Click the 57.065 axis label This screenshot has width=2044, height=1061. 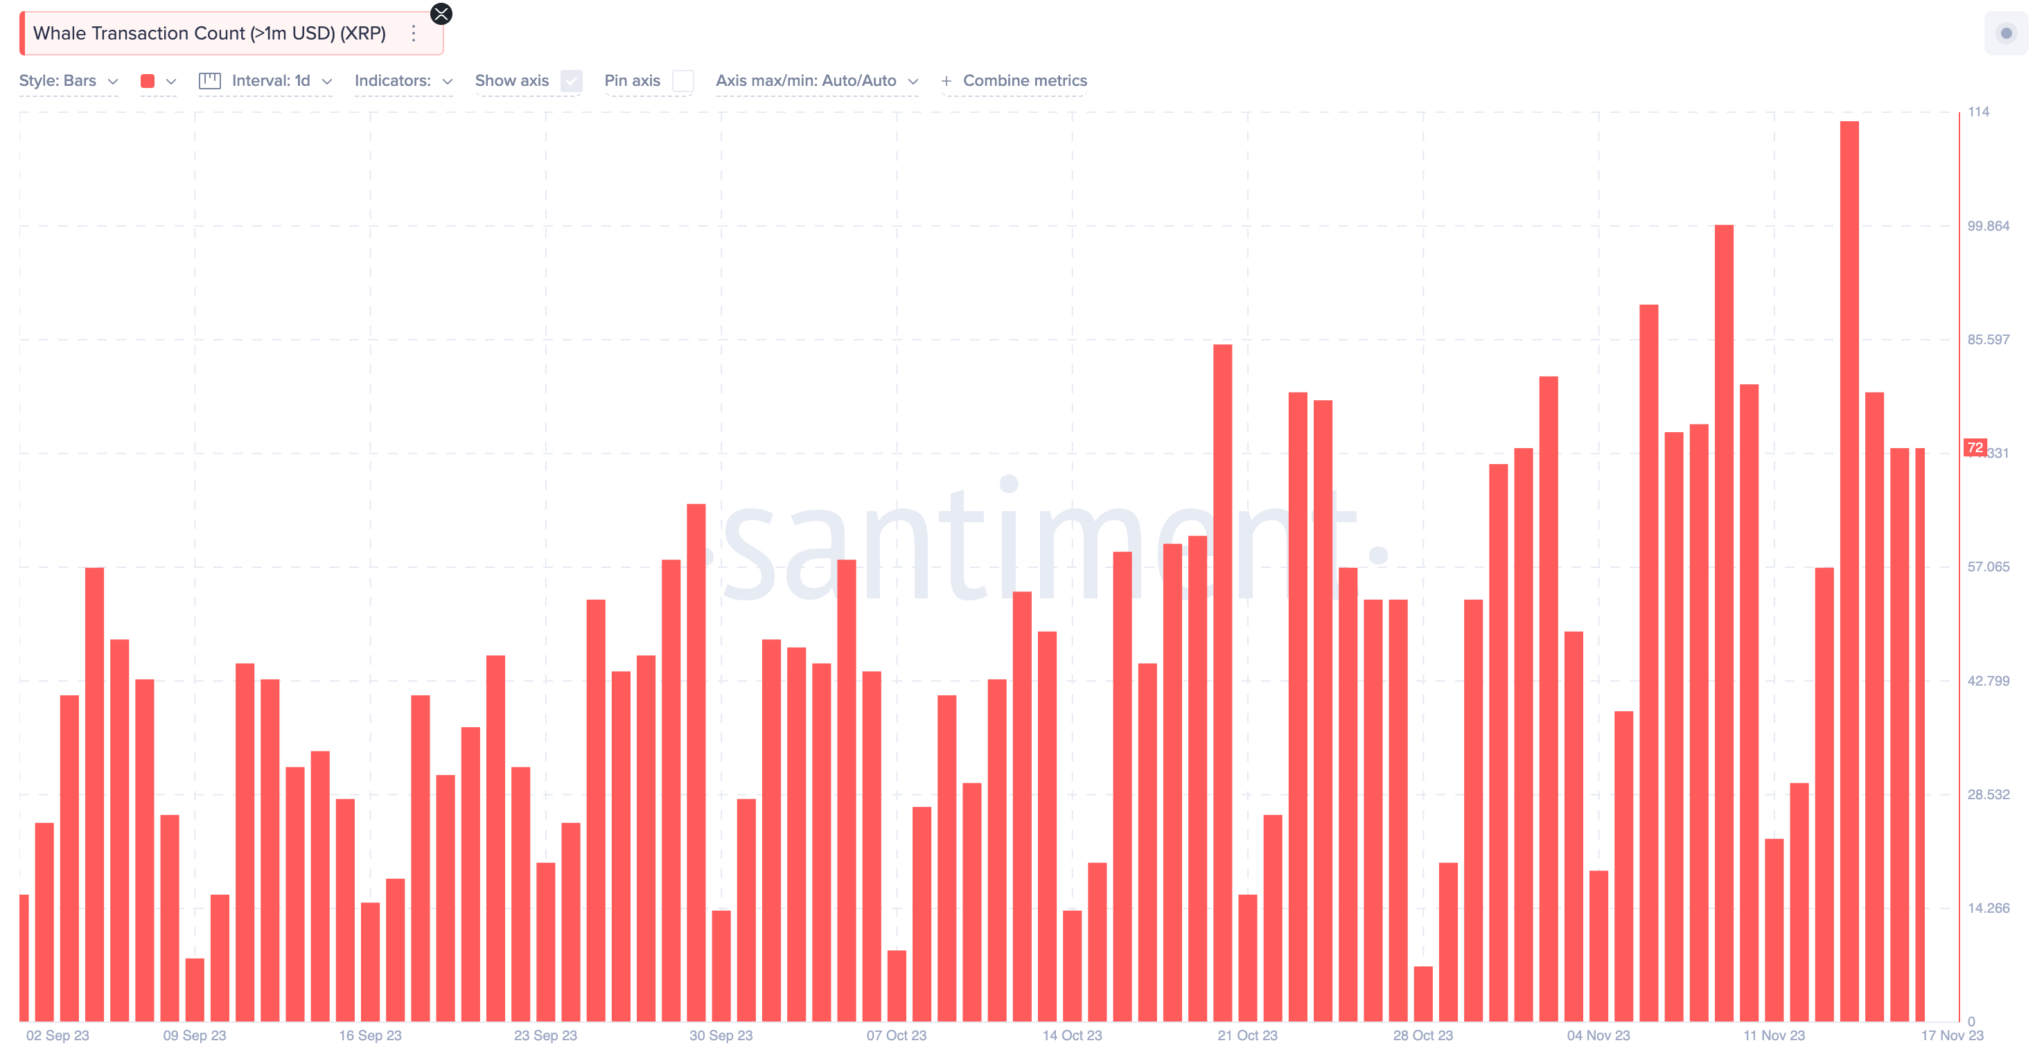pos(1989,567)
